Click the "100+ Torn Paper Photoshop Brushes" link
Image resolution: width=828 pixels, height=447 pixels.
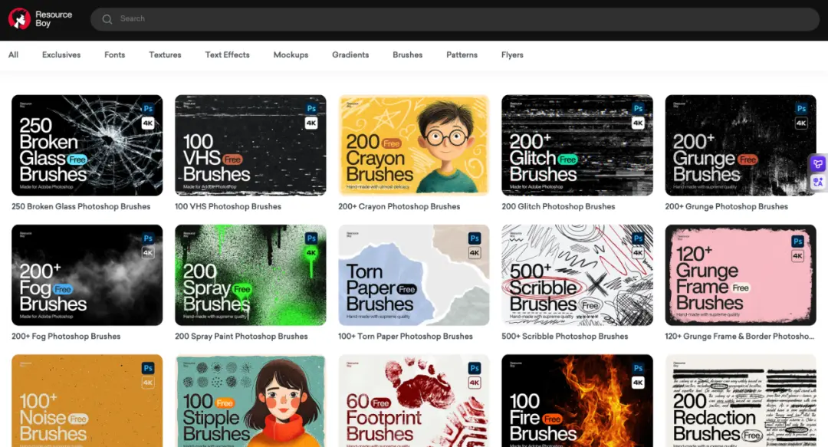click(x=406, y=336)
